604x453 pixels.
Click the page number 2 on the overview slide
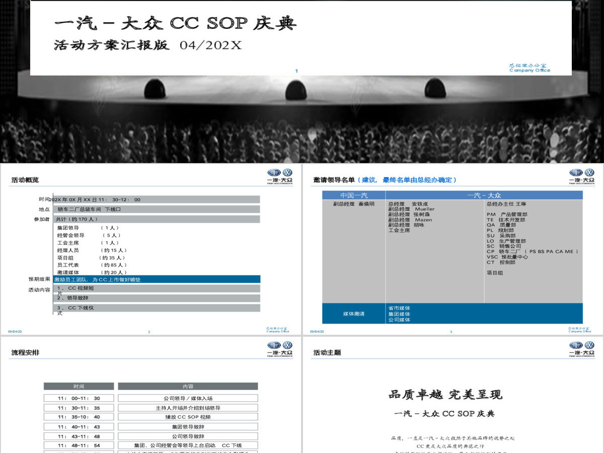(149, 332)
